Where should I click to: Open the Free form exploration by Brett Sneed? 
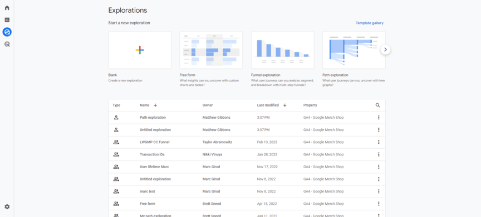click(148, 204)
